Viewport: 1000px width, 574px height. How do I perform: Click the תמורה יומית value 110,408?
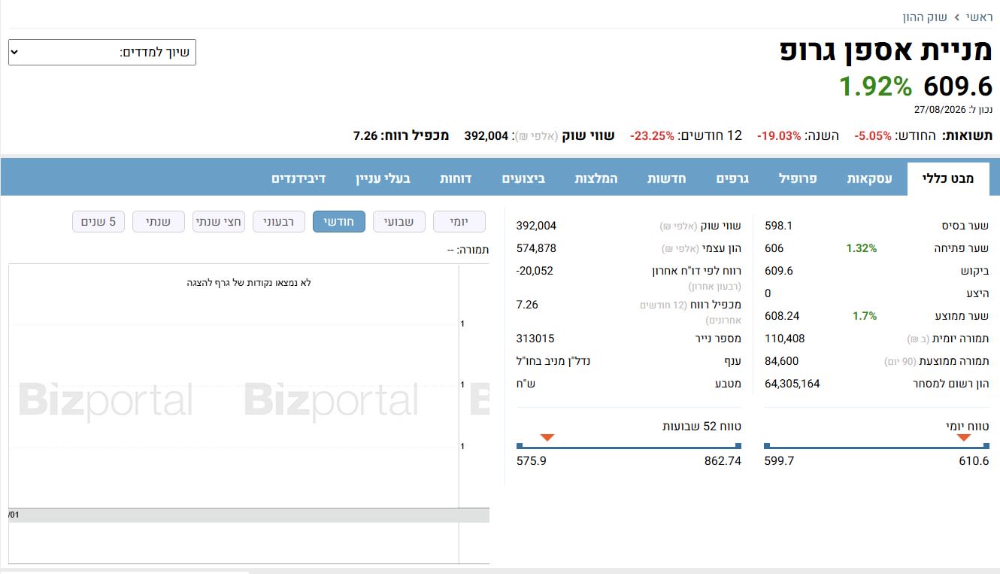tap(785, 339)
